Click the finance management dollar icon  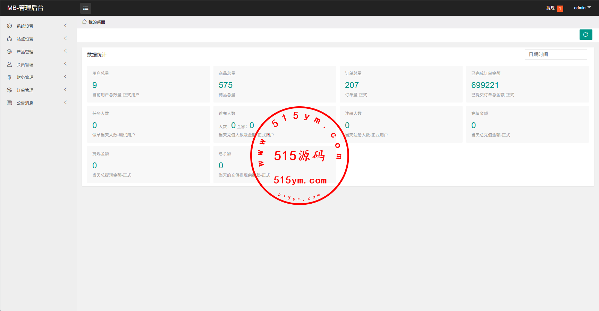9,77
